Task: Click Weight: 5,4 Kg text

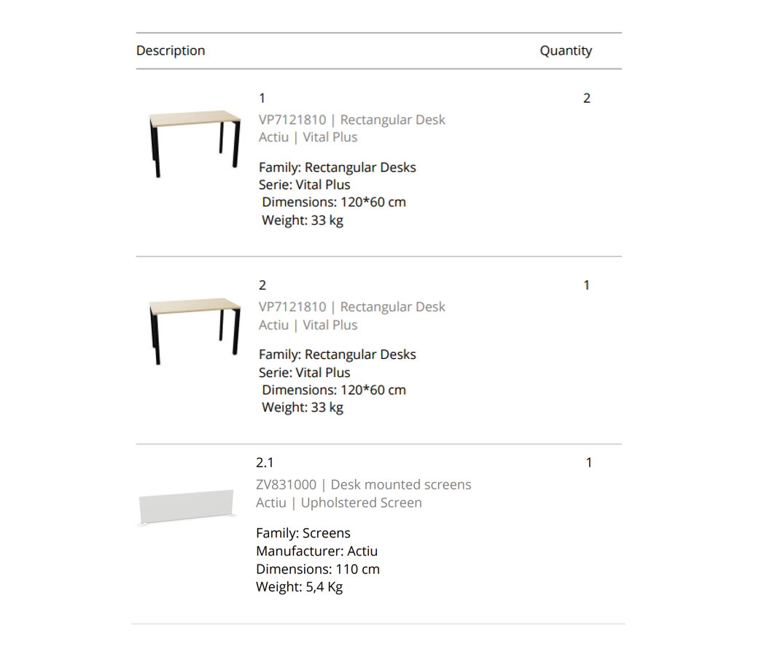Action: point(299,587)
